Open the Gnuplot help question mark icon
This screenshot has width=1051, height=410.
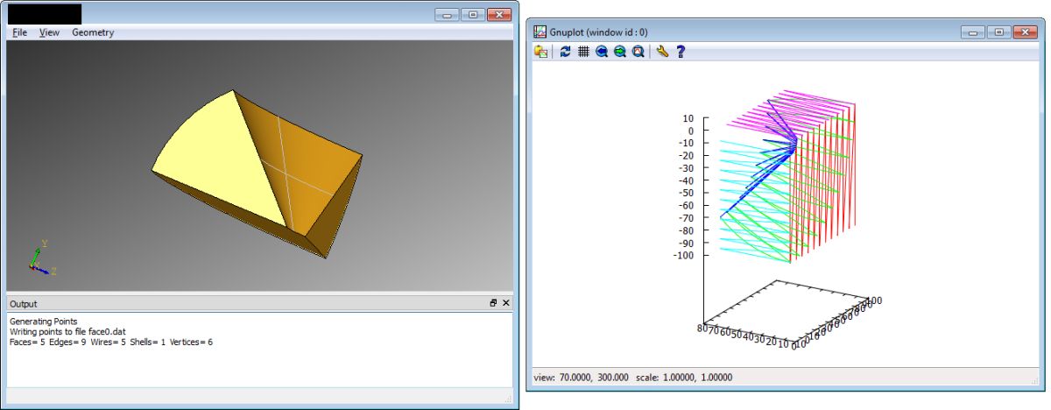click(681, 52)
